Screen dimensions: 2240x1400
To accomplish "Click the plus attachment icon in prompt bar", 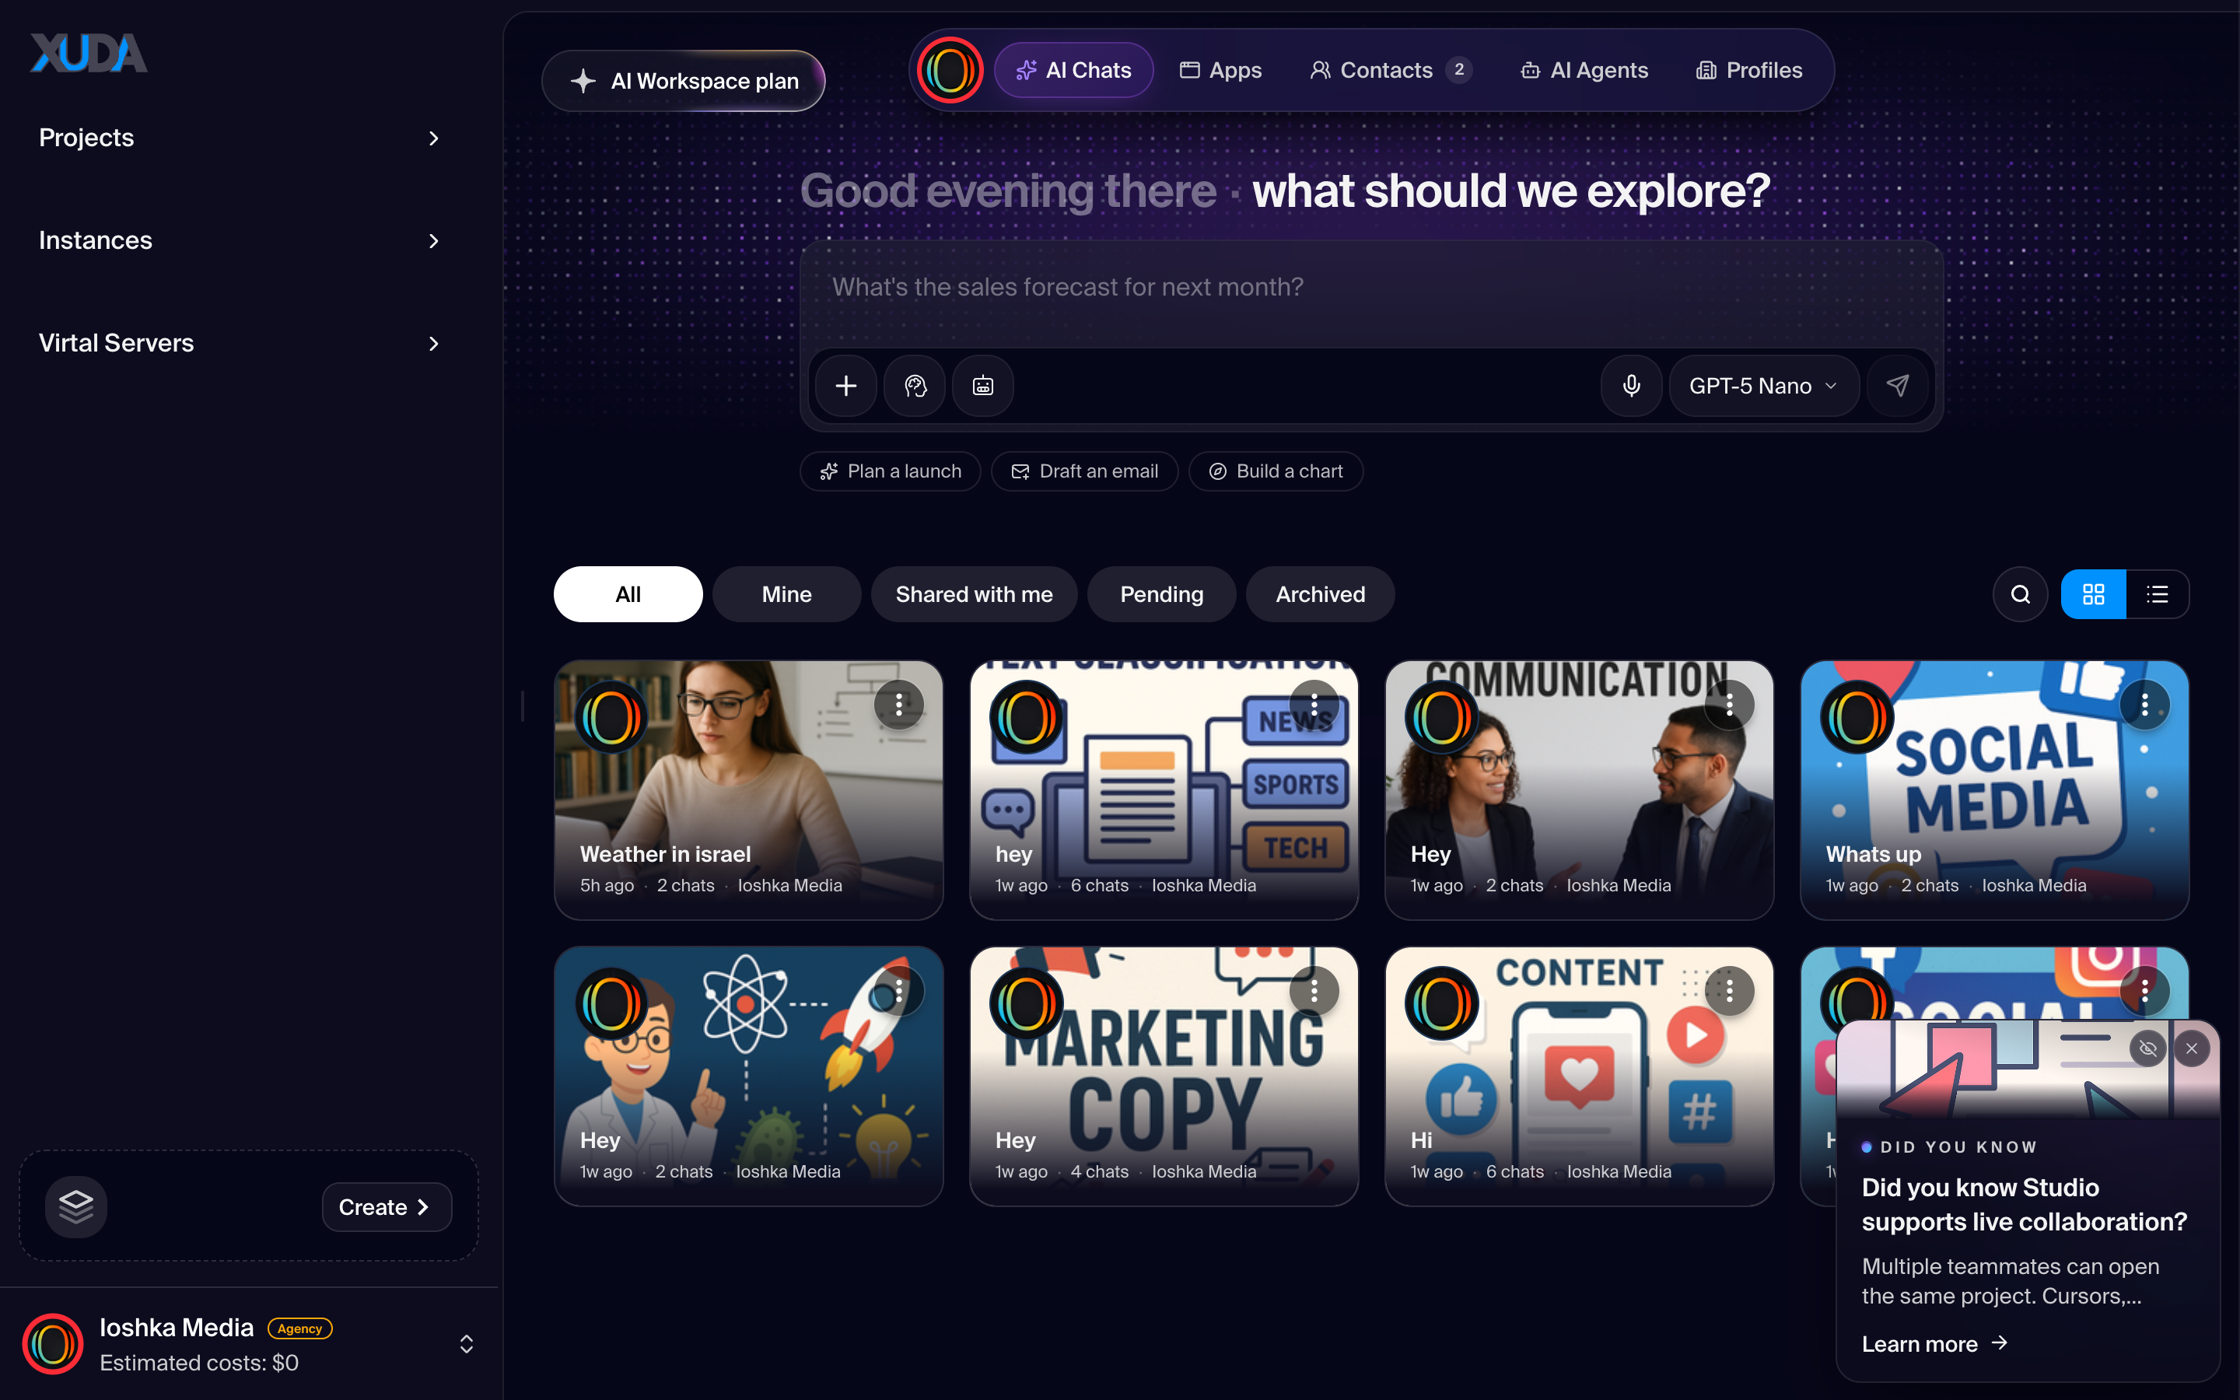I will point(845,386).
